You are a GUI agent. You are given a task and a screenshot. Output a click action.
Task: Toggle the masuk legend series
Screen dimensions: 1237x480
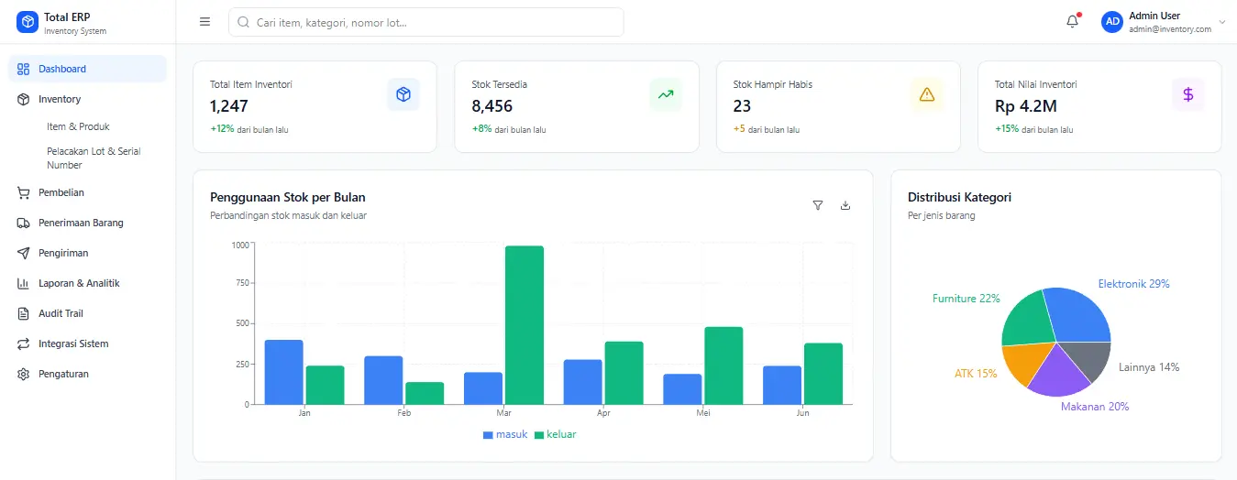[x=505, y=434]
